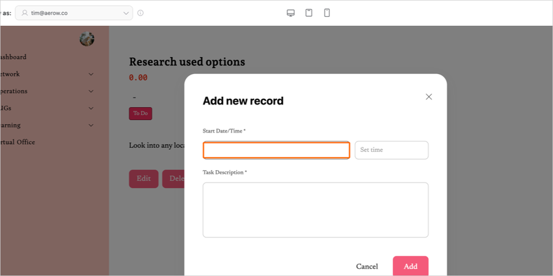Focus the Start Date input field
This screenshot has height=276, width=553.
[276, 150]
